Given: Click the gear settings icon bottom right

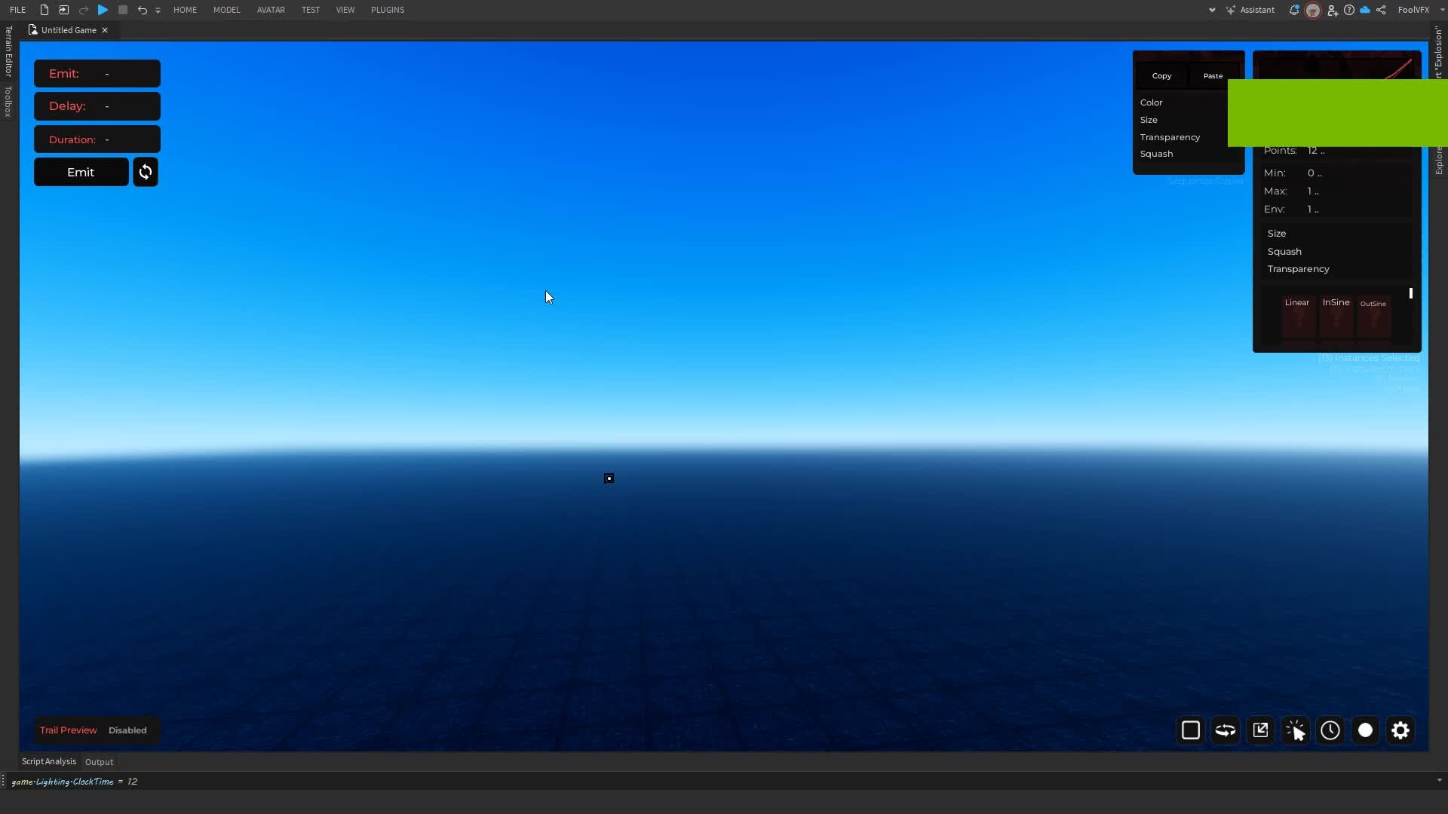Looking at the screenshot, I should click(1400, 730).
